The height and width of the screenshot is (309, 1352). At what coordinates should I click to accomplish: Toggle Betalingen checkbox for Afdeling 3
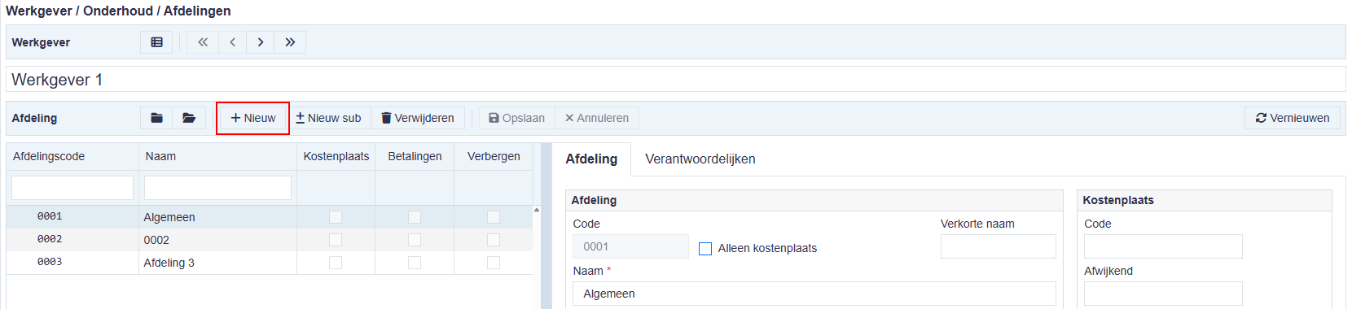coord(415,263)
